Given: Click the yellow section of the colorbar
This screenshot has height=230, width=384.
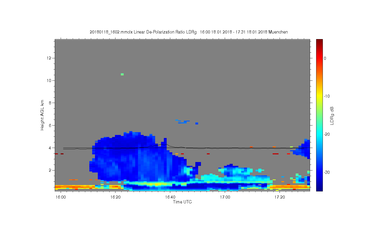Looking at the screenshot, I should (319, 97).
